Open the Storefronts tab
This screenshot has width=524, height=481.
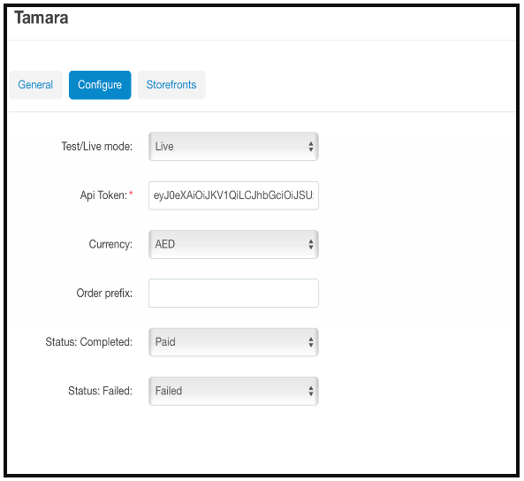[171, 85]
